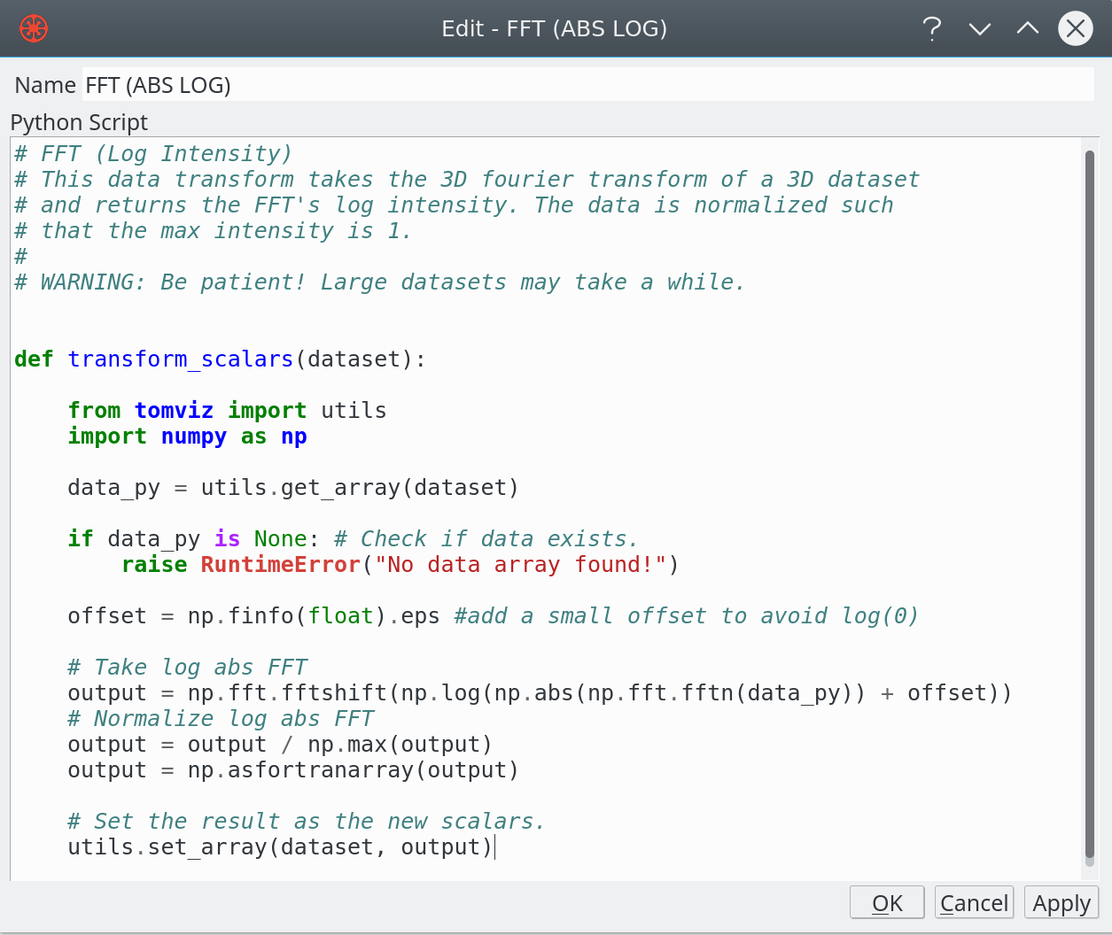The height and width of the screenshot is (935, 1112).
Task: Click the downward chevron title bar button
Action: click(979, 29)
